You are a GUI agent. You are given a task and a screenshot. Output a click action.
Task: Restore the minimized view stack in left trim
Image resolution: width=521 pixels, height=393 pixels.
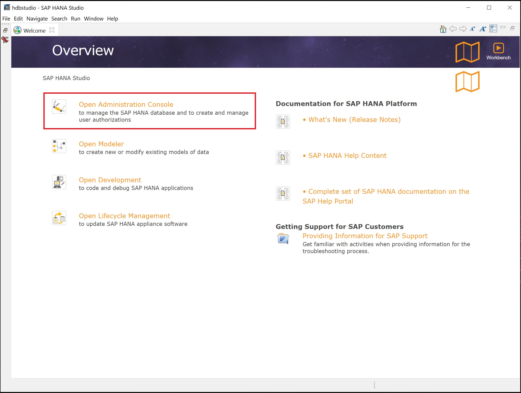tap(5, 30)
